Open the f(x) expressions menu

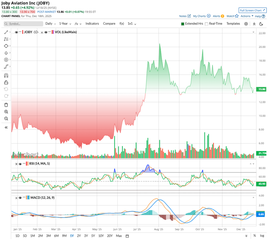[122, 23]
